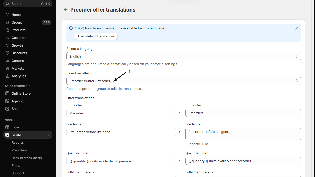Click the original Quantity Limit field
Image resolution: width=315 pixels, height=177 pixels.
pyautogui.click(x=121, y=161)
